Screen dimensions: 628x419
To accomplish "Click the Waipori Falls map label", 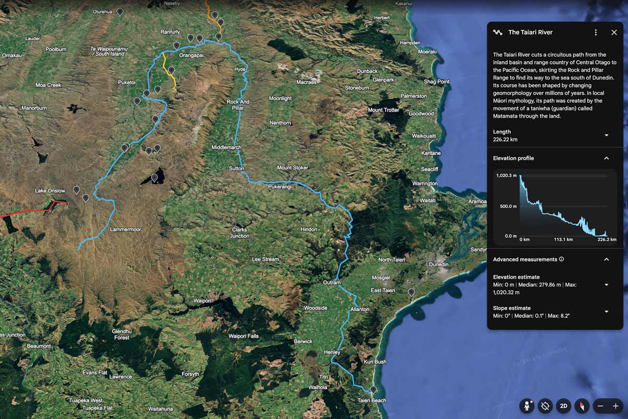I will pos(244,336).
